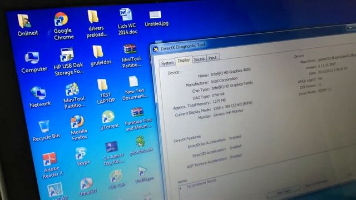356x200 pixels.
Task: Open the Onlineit user folder icon
Action: (x=24, y=21)
